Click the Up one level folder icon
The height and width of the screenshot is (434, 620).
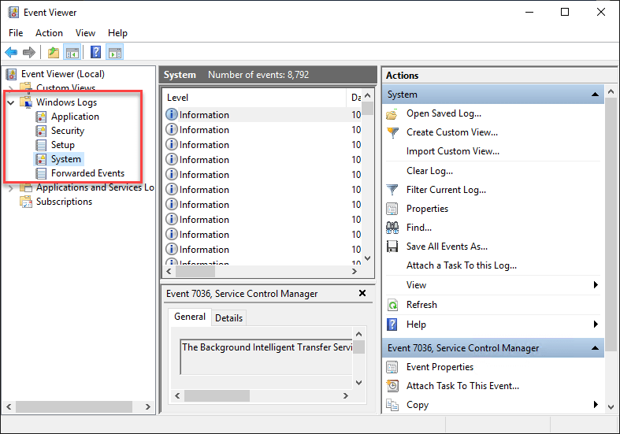pos(54,52)
